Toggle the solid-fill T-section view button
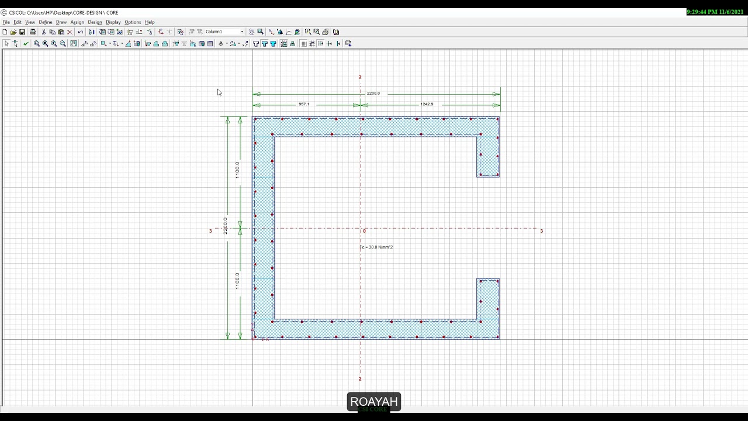 pyautogui.click(x=273, y=44)
